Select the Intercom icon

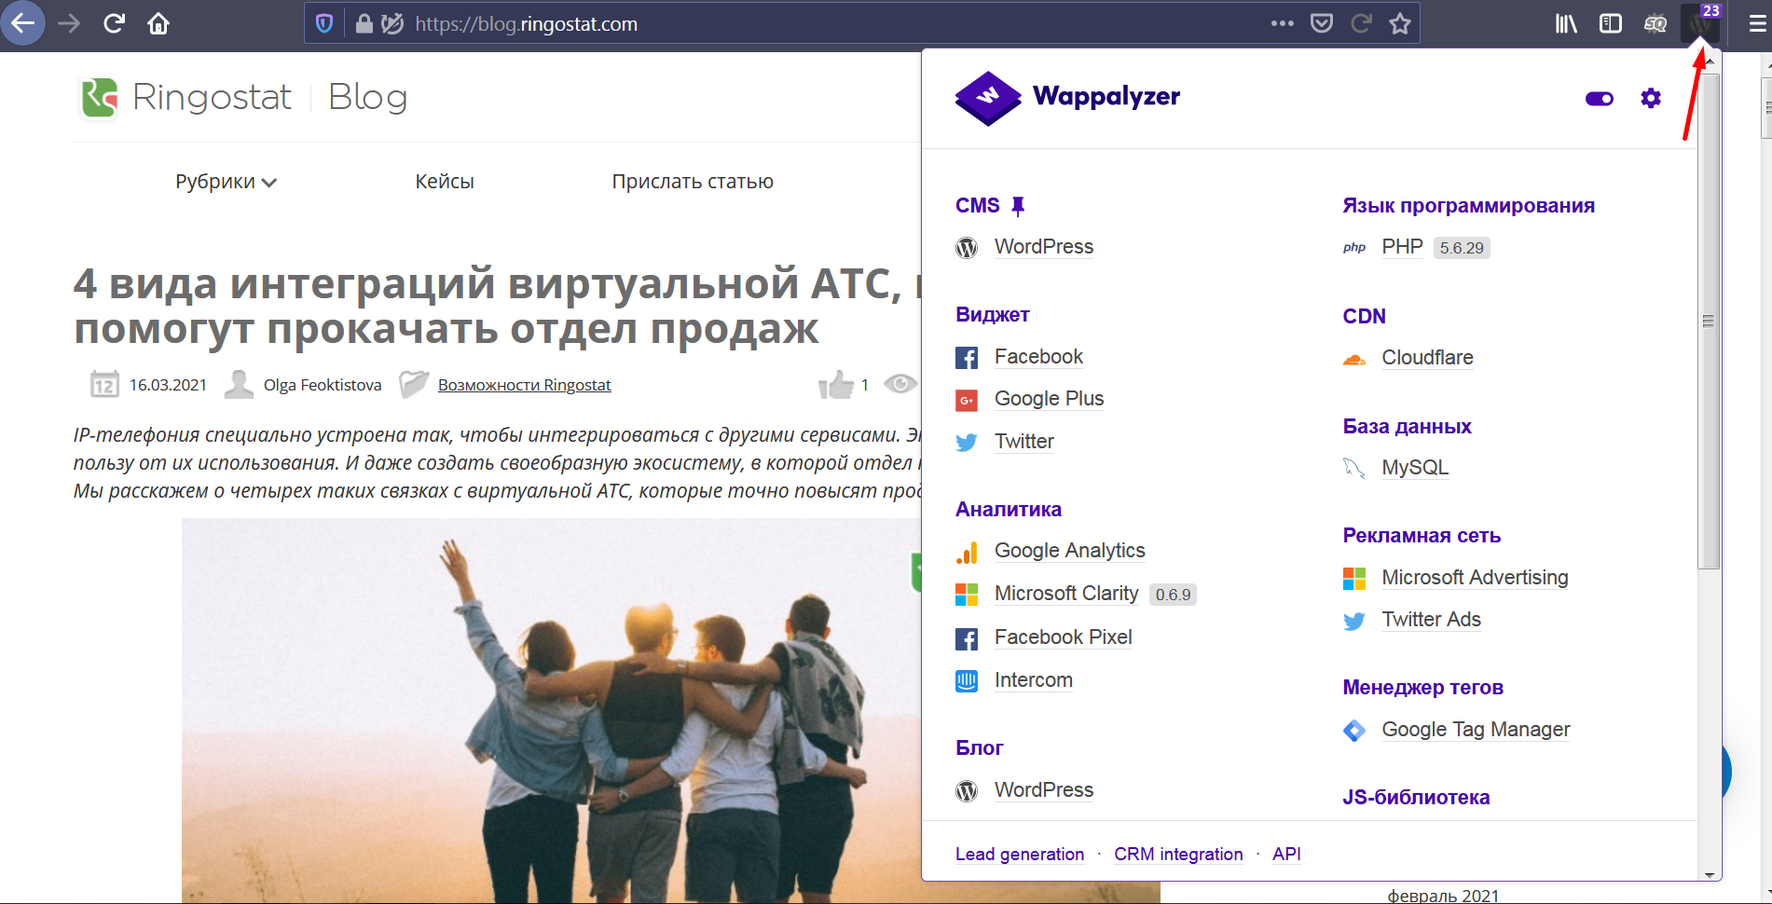point(967,681)
